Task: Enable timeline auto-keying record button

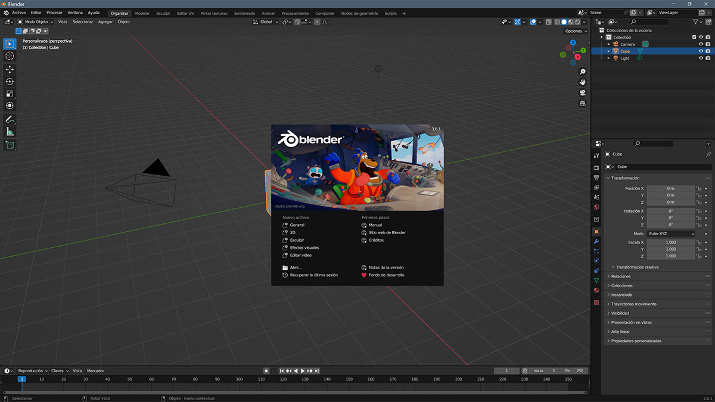Action: [x=266, y=371]
